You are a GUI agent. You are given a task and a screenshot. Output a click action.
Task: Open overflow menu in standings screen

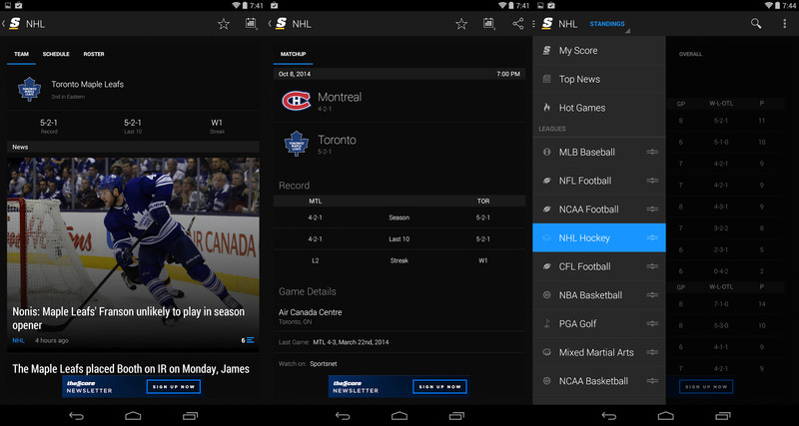[x=785, y=24]
